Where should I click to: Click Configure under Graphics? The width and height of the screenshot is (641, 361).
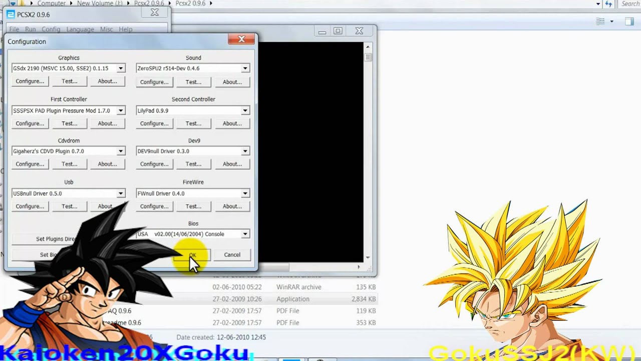tap(30, 81)
